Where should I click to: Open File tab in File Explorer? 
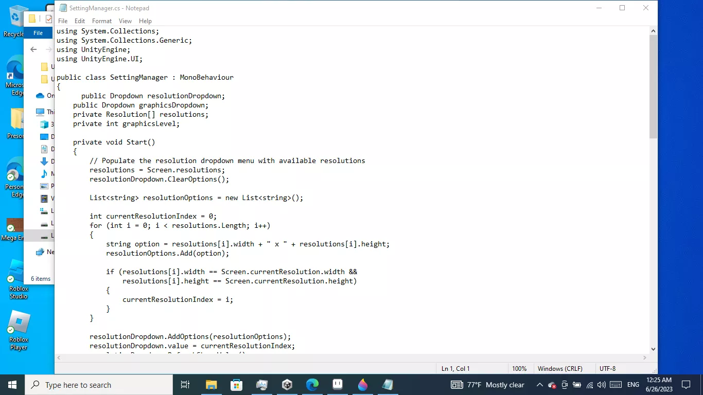pos(38,33)
